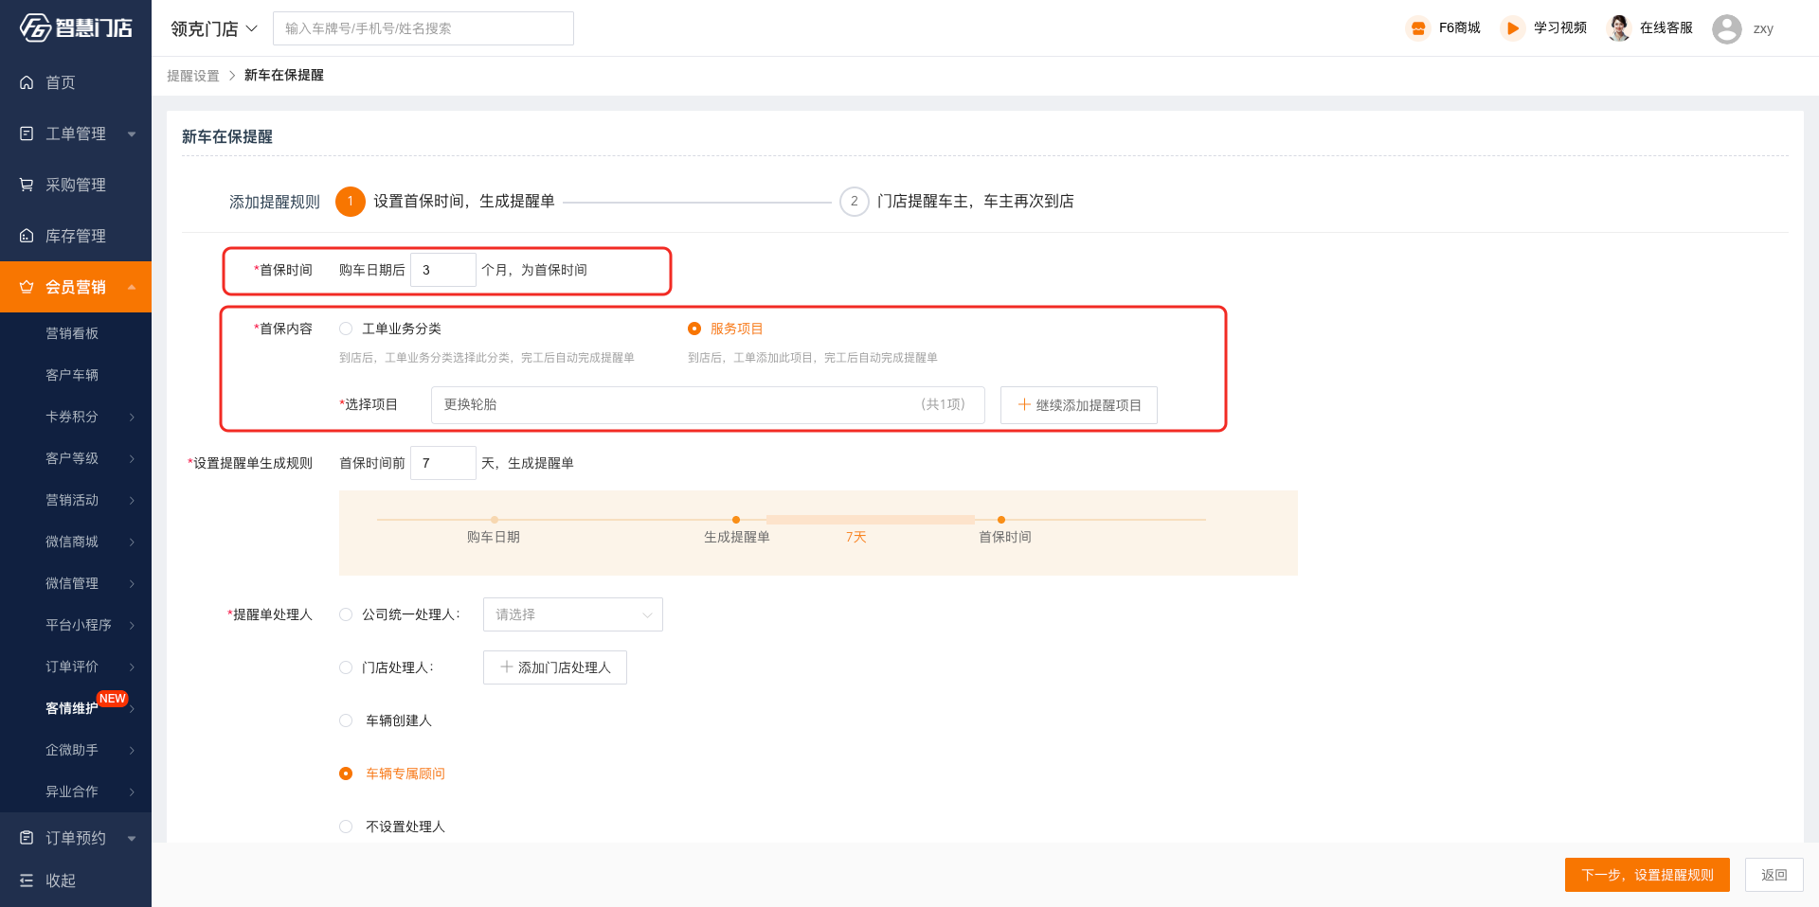The image size is (1819, 907).
Task: Select 工单业务分类 radio option
Action: tap(346, 329)
